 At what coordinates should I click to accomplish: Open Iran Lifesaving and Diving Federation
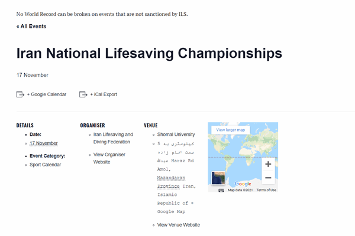[113, 138]
